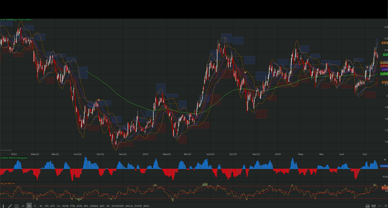The height and width of the screenshot is (208, 388).
Task: Open the ΔΕΗ symbol chart
Action: pyautogui.click(x=102, y=206)
